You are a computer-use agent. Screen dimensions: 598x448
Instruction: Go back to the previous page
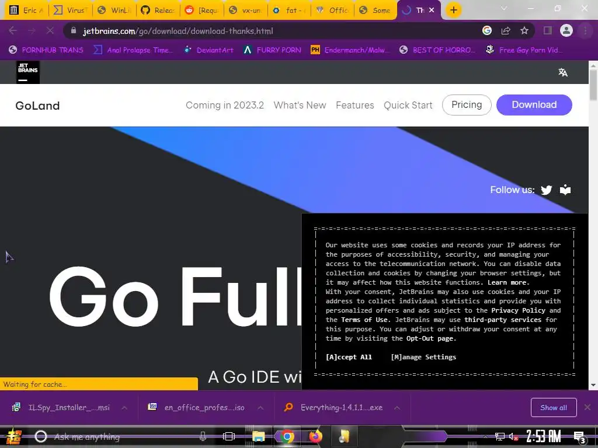pos(13,31)
